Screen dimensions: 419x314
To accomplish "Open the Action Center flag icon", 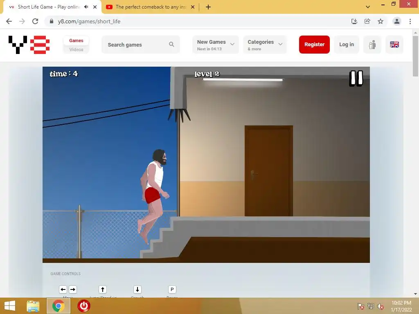I will 361,306.
